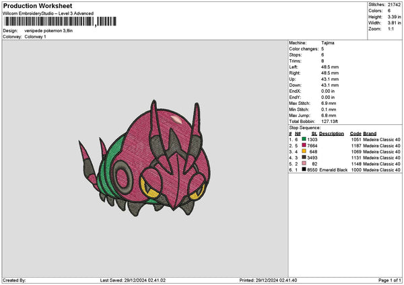Viewport: 404px width, 285px height.
Task: Click the EndX label
Action: pyautogui.click(x=295, y=91)
